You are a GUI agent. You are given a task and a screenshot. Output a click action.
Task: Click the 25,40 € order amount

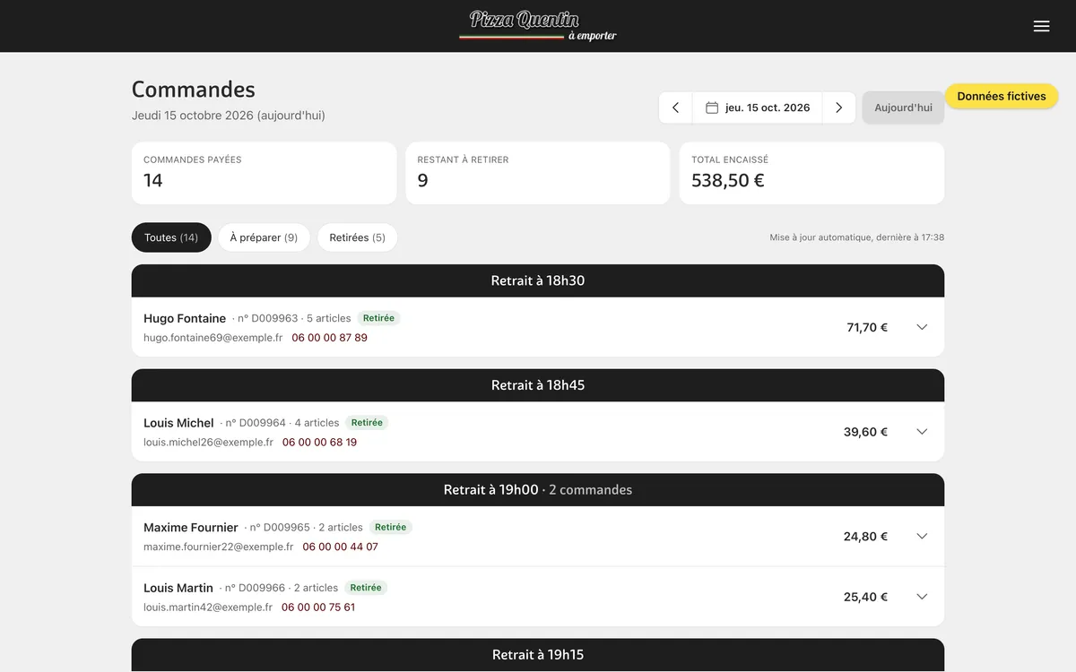click(865, 597)
